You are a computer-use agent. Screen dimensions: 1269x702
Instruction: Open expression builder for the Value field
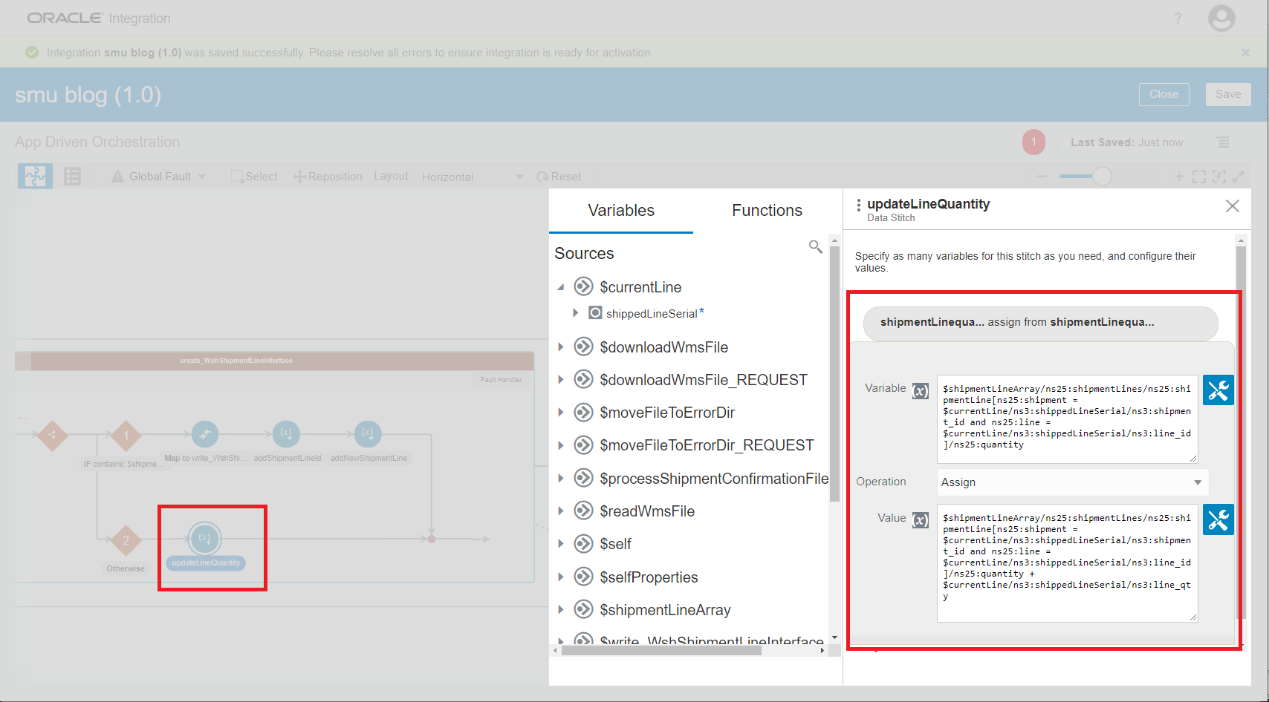click(x=1218, y=519)
